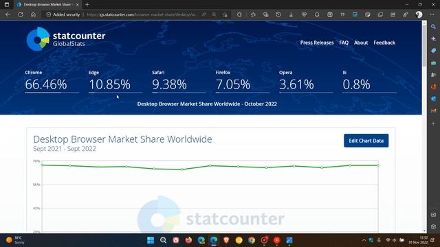Click the Desktop Browser Market Share Worldwide - October 2022 caption
Image resolution: width=440 pixels, height=247 pixels.
(x=207, y=104)
